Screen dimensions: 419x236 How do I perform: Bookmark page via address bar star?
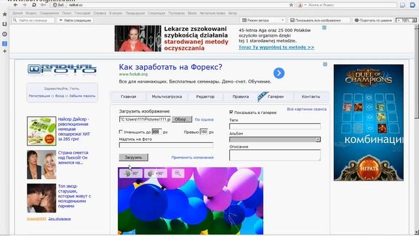tap(291, 5)
